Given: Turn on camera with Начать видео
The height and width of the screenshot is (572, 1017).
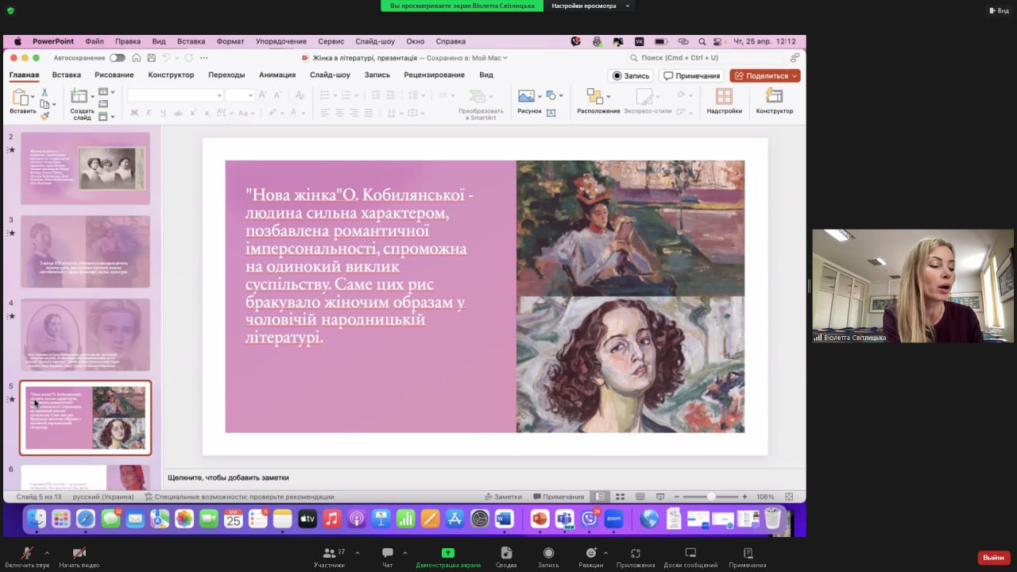Looking at the screenshot, I should tap(79, 554).
